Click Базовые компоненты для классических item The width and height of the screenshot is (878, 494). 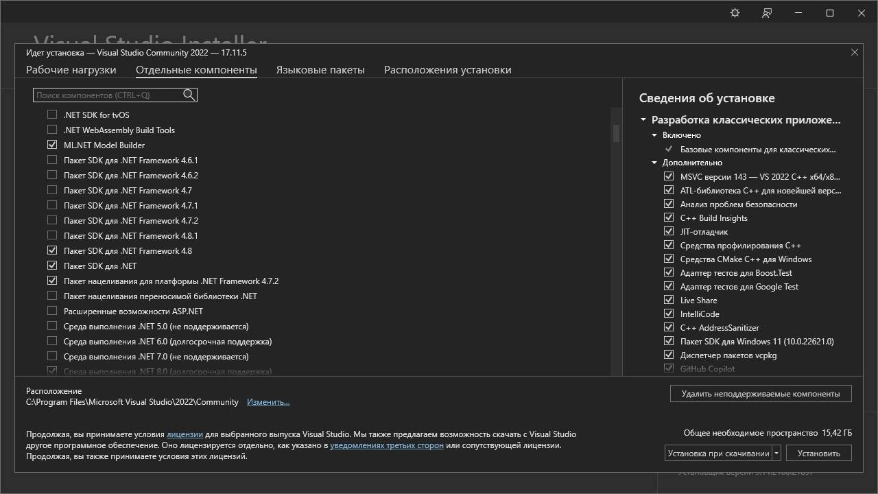point(758,149)
